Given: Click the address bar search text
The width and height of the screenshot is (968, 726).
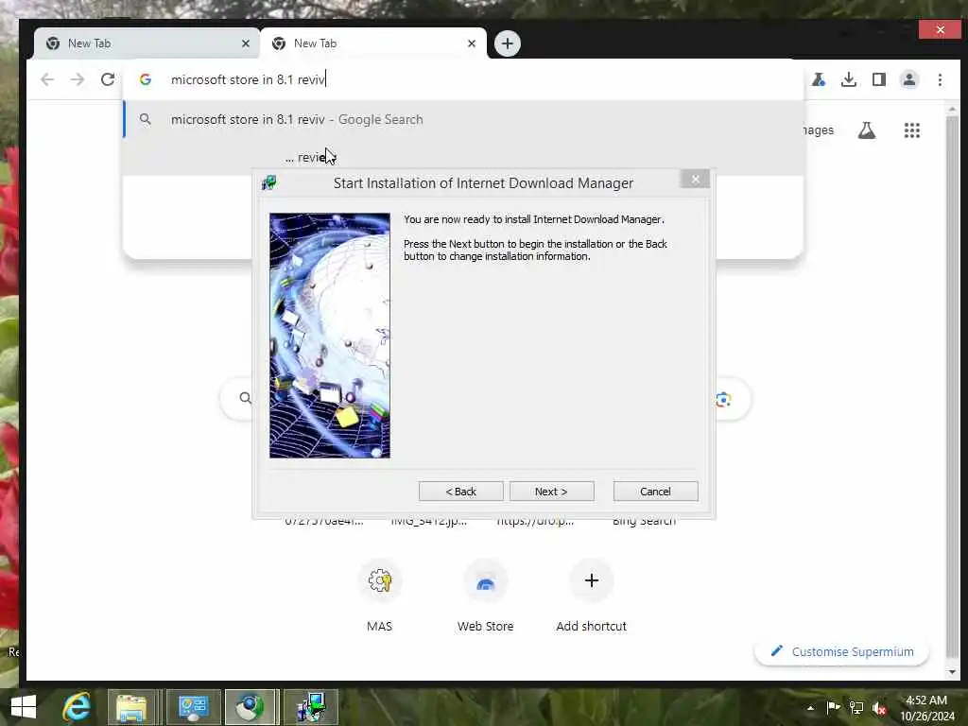Looking at the screenshot, I should (x=248, y=79).
